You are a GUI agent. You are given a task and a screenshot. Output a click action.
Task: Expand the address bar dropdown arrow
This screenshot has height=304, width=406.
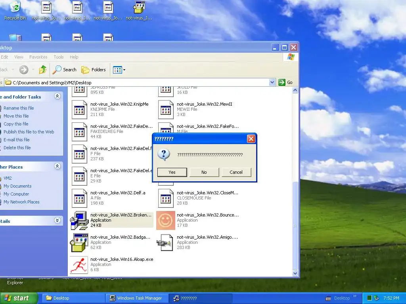click(x=272, y=82)
